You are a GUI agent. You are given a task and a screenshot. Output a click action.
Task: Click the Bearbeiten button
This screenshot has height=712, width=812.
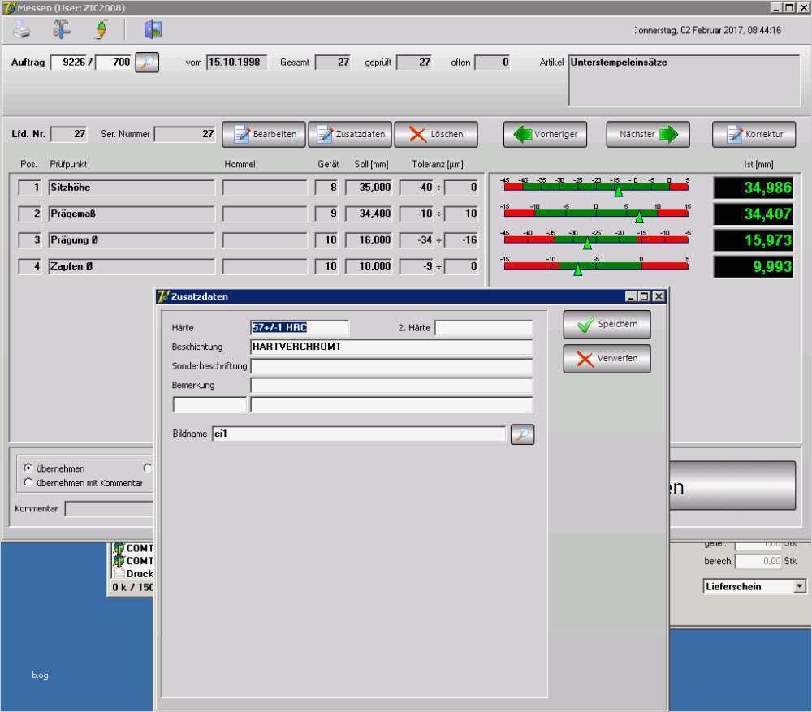coord(264,134)
